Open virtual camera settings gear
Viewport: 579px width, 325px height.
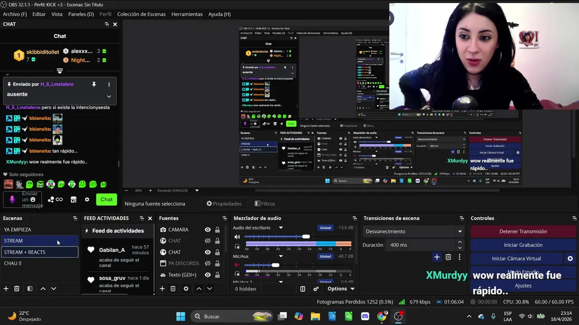coord(570,259)
